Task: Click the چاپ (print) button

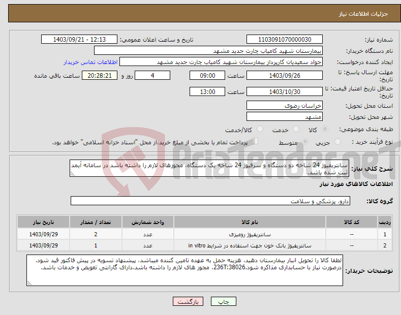Action: pyautogui.click(x=224, y=301)
